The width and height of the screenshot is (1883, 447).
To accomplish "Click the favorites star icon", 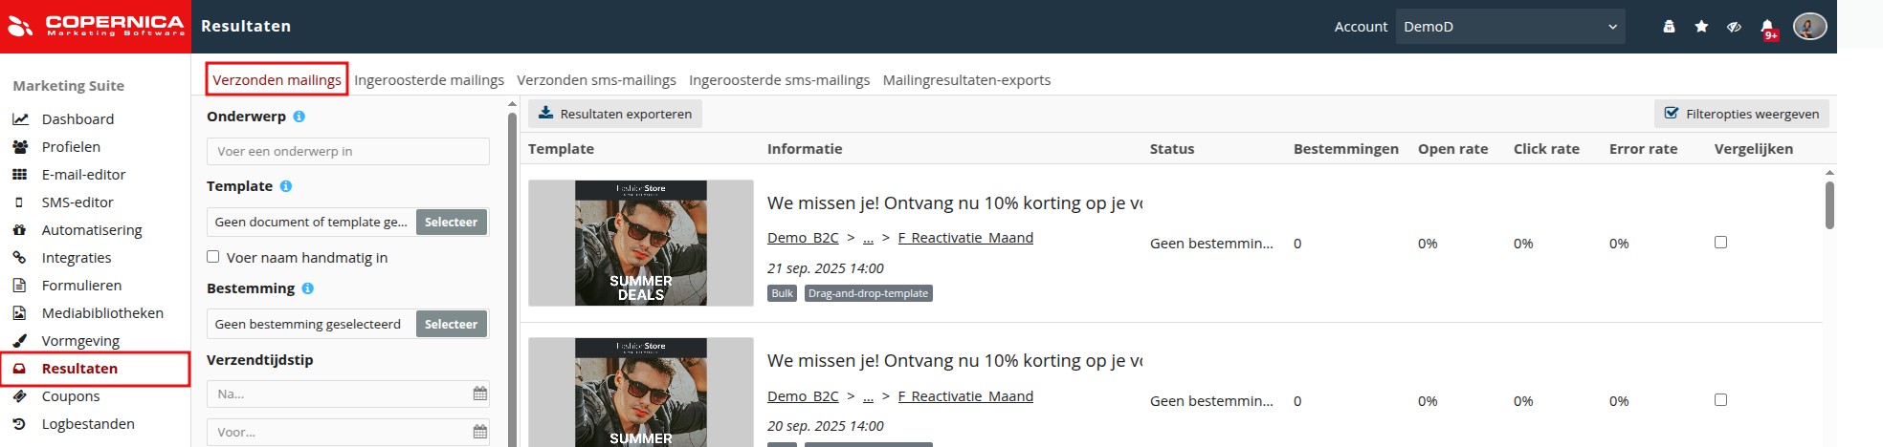I will [x=1701, y=27].
